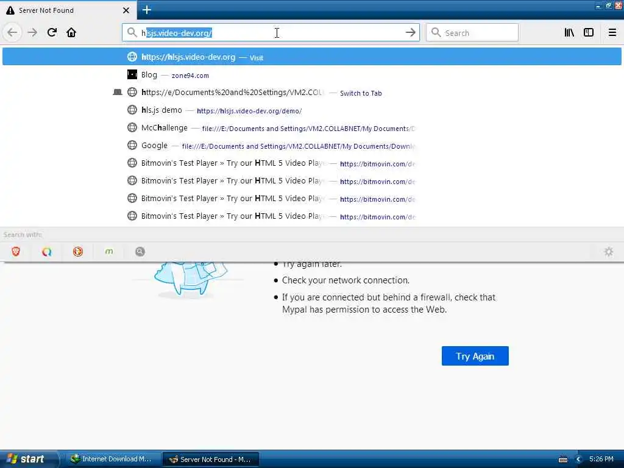This screenshot has width=624, height=468.
Task: Click globe icon of hls.js demo row
Action: 132,110
